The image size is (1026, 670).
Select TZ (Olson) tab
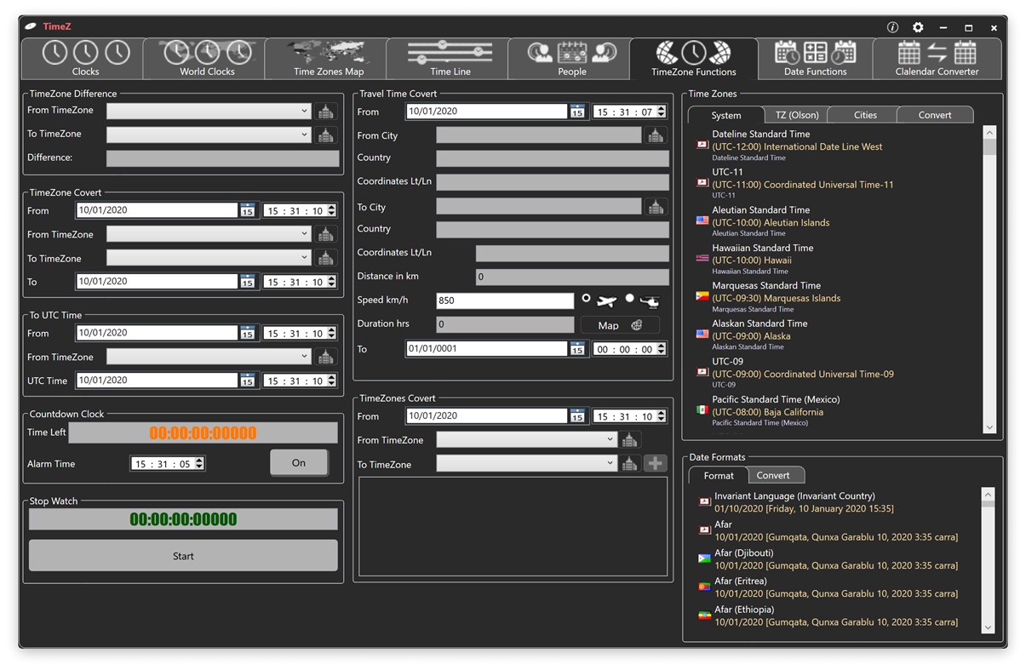(797, 115)
